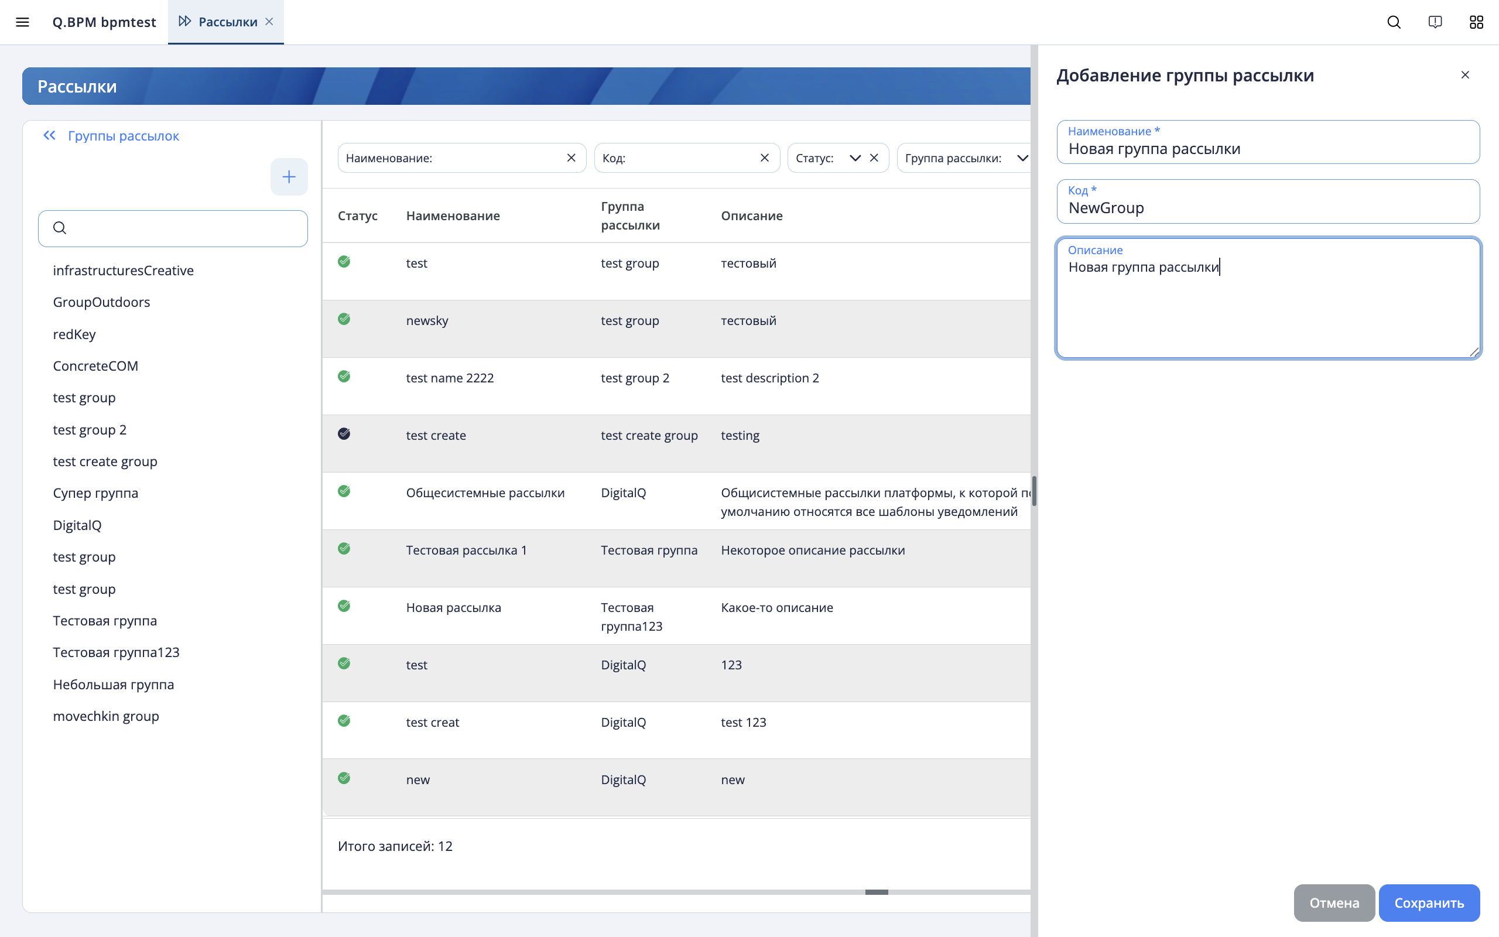Add a new mailing group with plus

pos(289,177)
